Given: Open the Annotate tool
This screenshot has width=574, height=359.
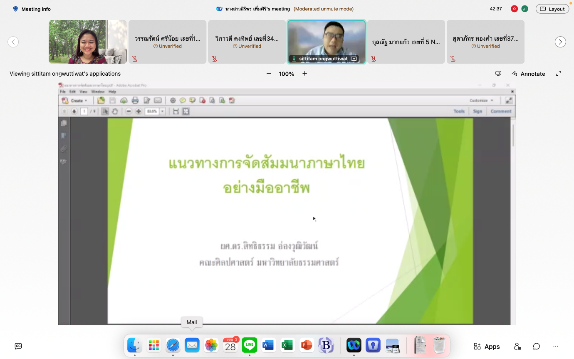Looking at the screenshot, I should point(528,74).
